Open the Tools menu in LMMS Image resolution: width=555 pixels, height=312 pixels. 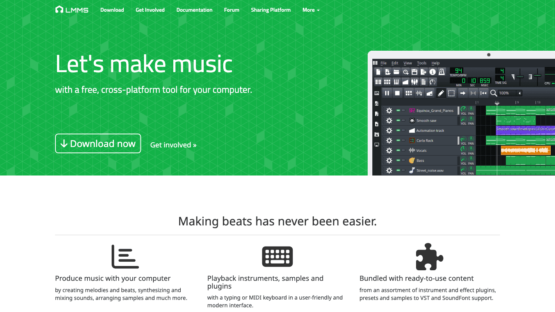422,63
